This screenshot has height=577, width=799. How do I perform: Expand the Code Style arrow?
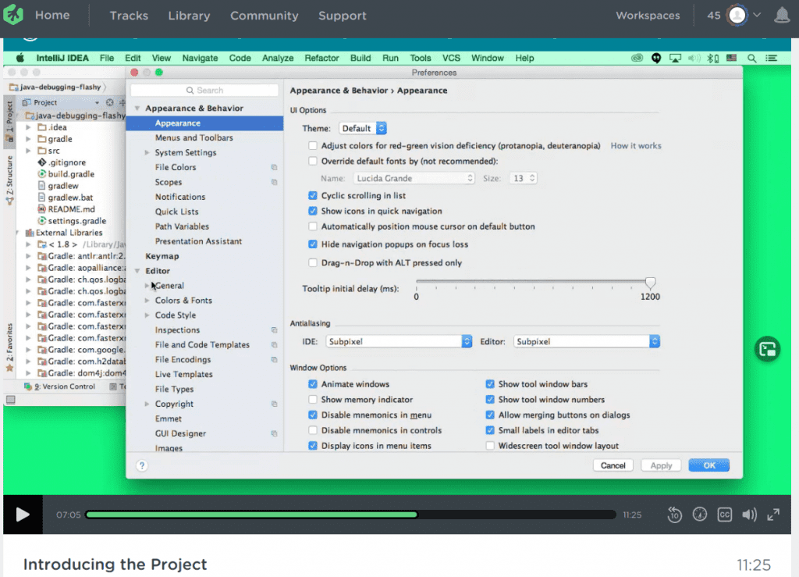click(147, 315)
